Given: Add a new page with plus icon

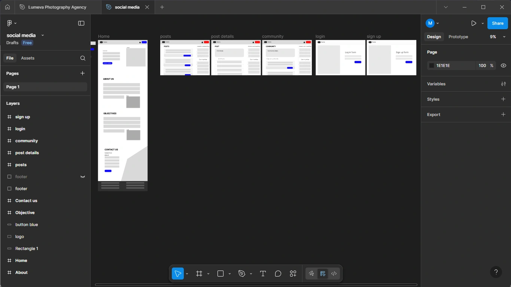Looking at the screenshot, I should pyautogui.click(x=83, y=73).
